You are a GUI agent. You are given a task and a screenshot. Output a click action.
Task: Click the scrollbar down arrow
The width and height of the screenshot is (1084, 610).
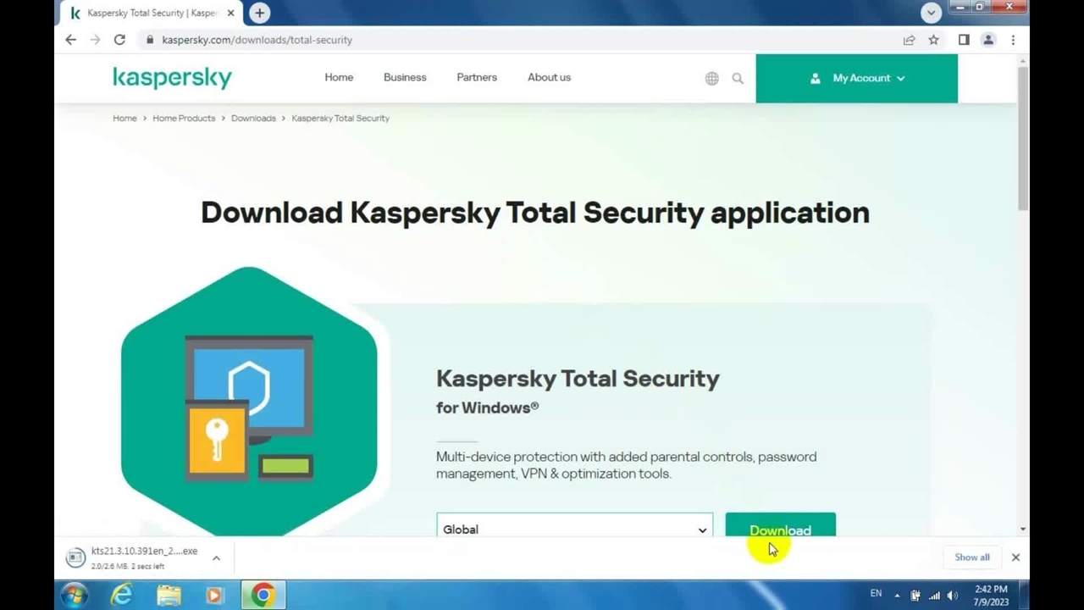click(x=1023, y=529)
